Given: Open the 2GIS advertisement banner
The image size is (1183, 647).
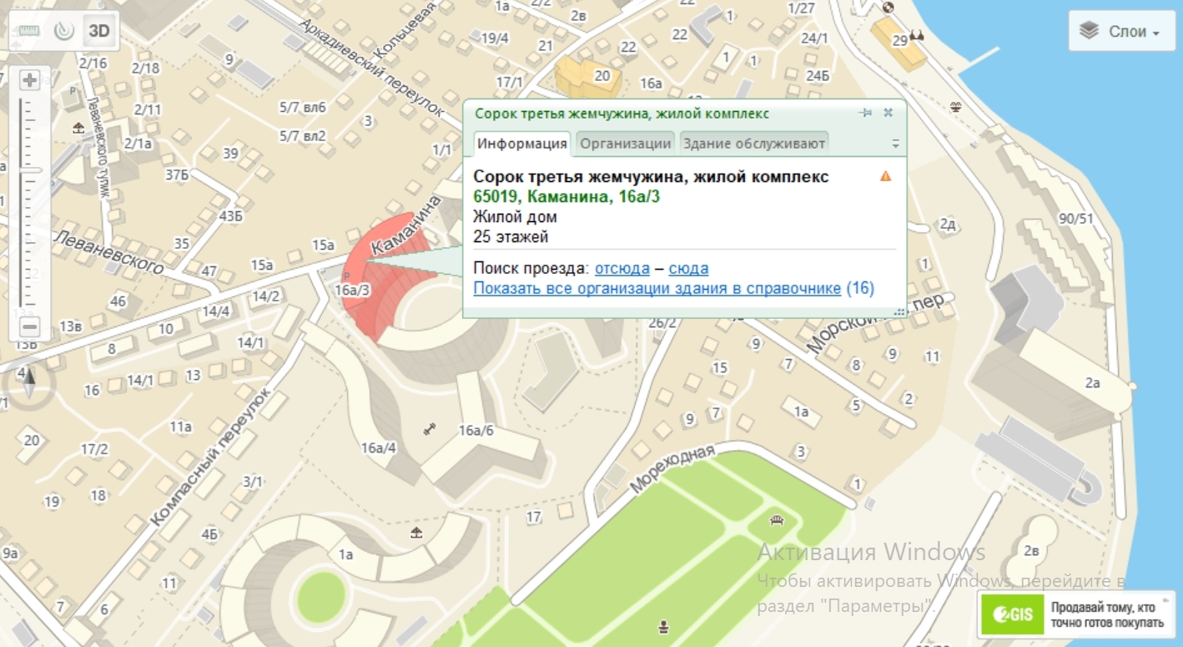Looking at the screenshot, I should pos(1075,615).
